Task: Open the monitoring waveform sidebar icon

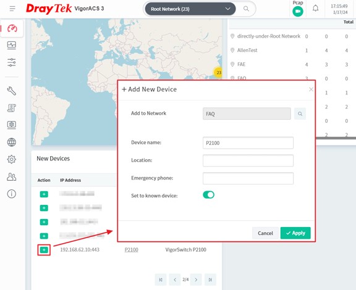Action: point(12,45)
